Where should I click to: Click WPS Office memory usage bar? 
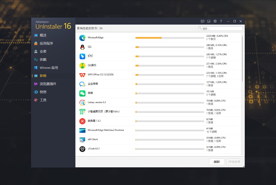point(170,75)
